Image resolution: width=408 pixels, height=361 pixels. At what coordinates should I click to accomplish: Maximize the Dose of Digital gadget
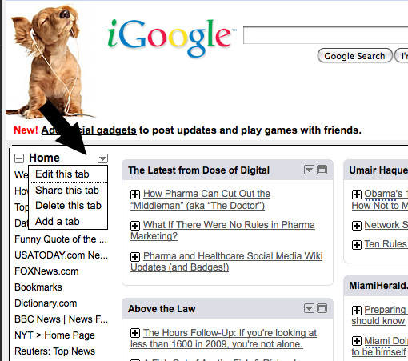[322, 170]
